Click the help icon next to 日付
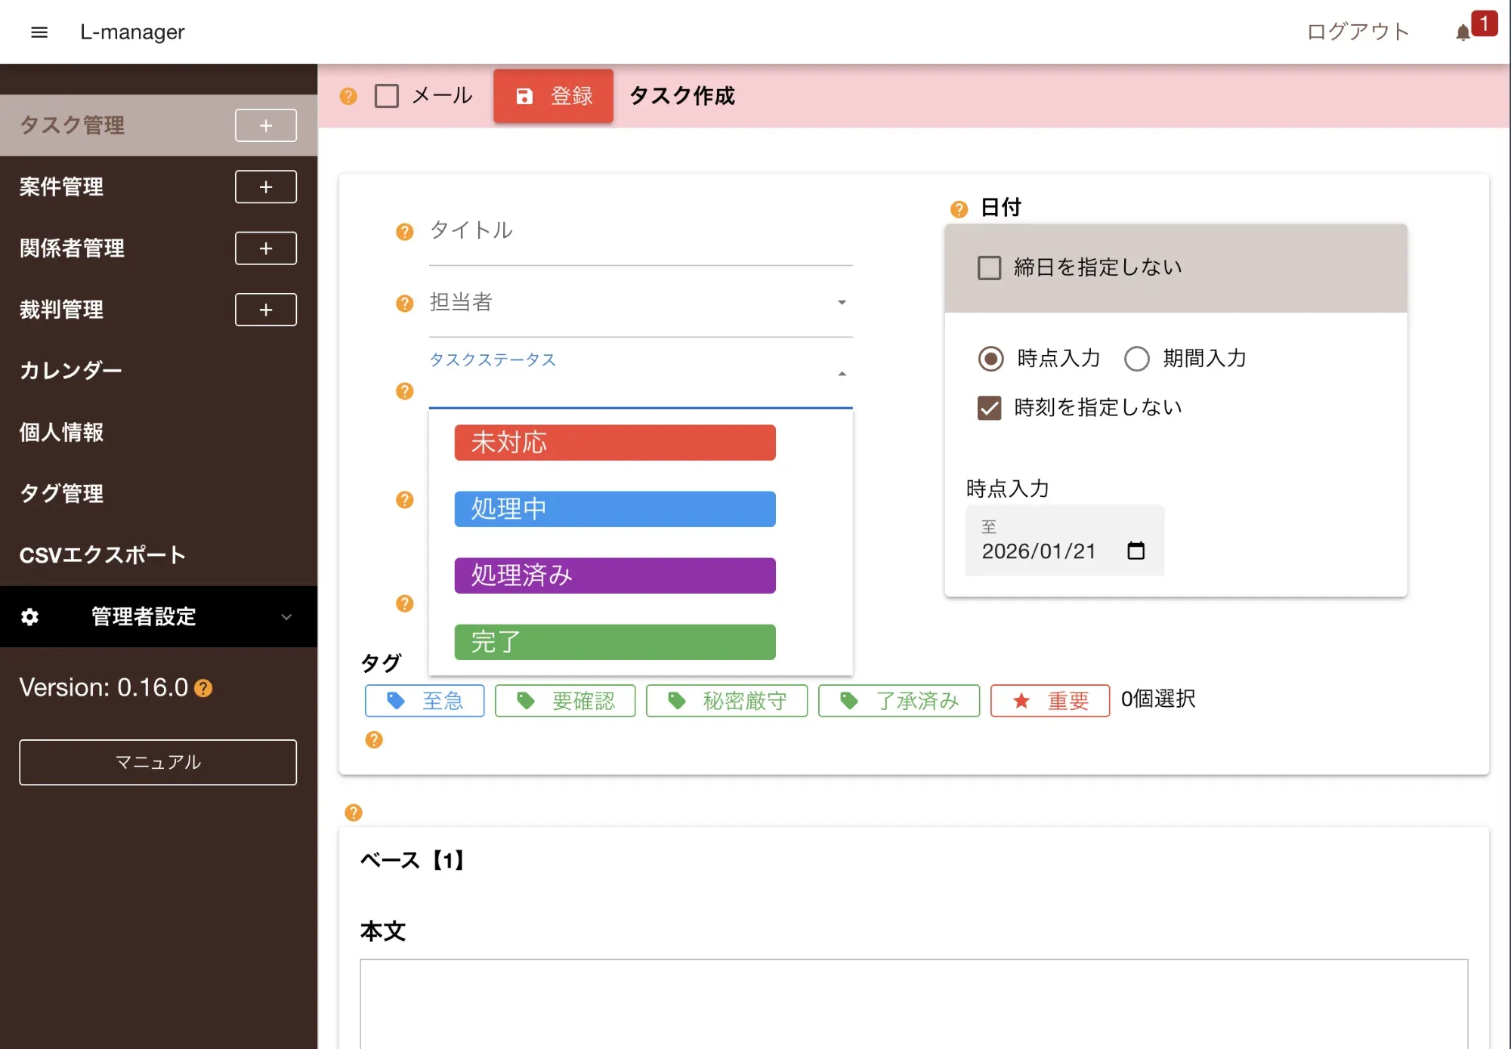This screenshot has width=1511, height=1049. [x=959, y=208]
